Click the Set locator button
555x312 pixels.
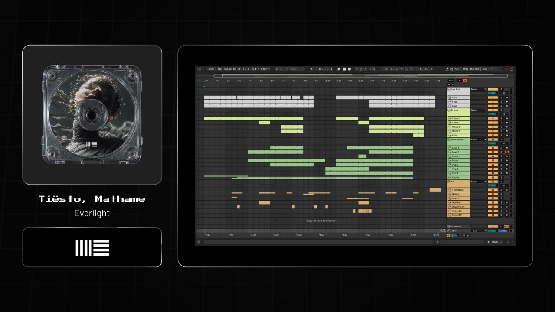[x=451, y=81]
